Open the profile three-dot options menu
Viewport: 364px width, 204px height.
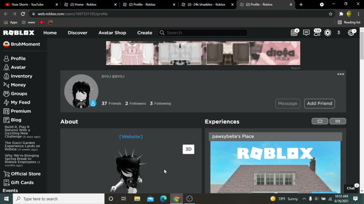tap(341, 74)
